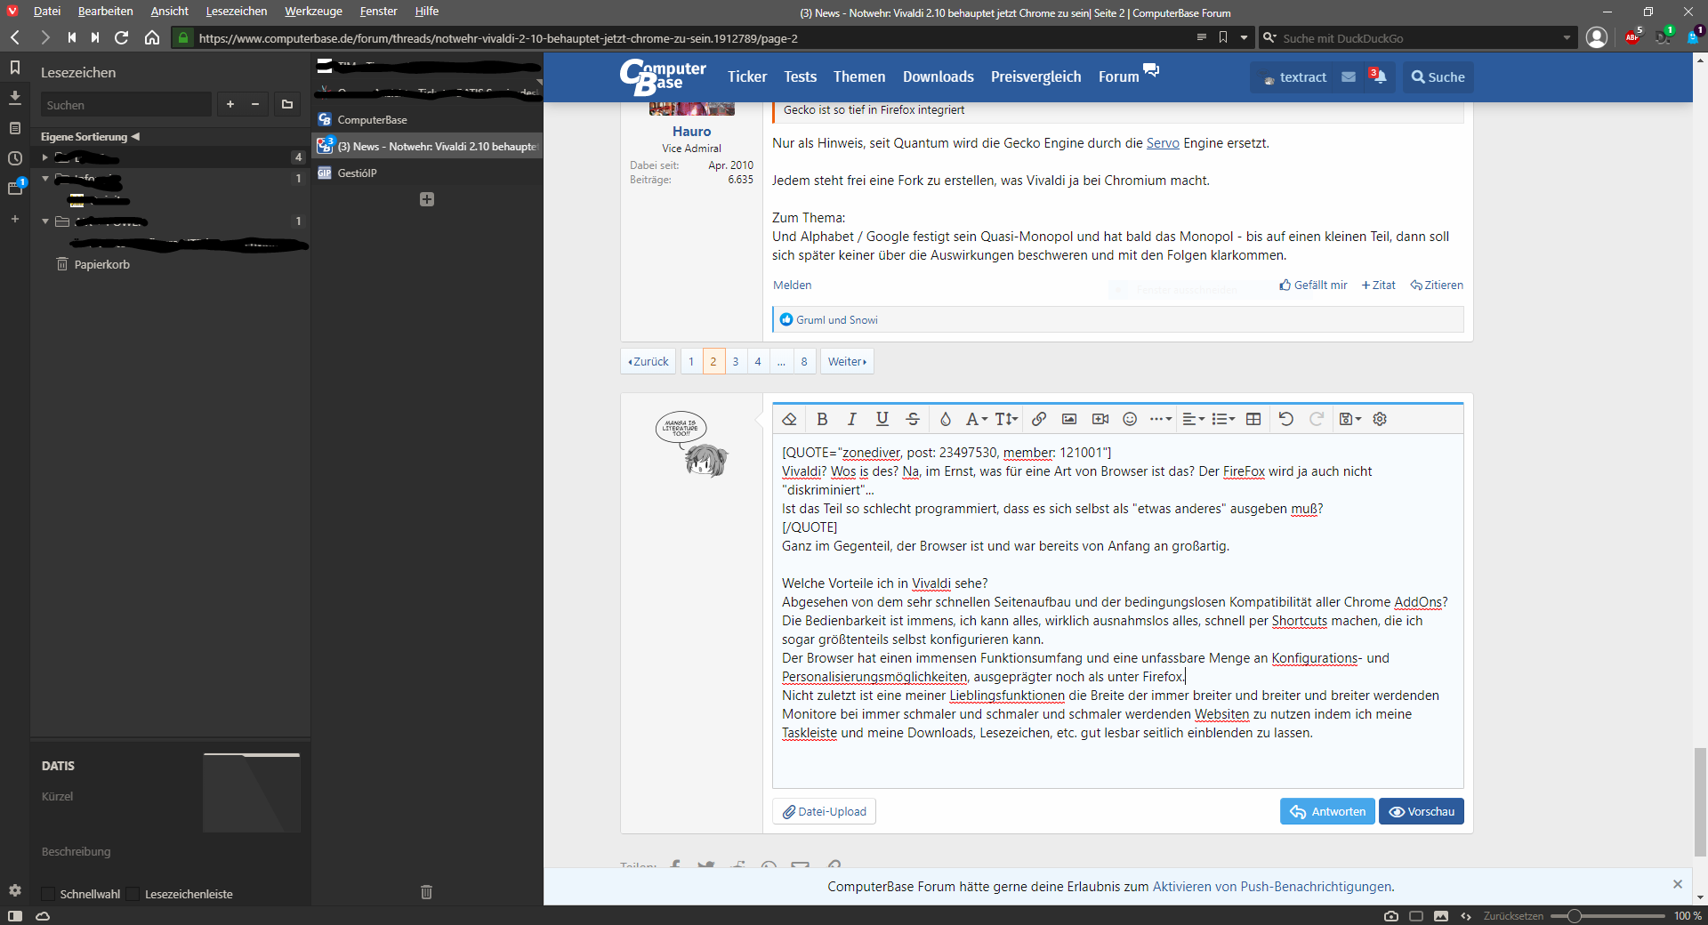
Task: Toggle italic formatting in editor
Action: tap(852, 419)
